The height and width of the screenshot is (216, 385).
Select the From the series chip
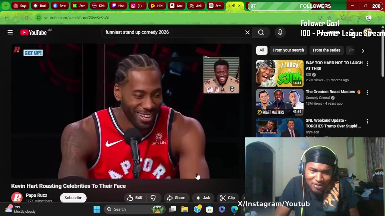[x=326, y=50]
